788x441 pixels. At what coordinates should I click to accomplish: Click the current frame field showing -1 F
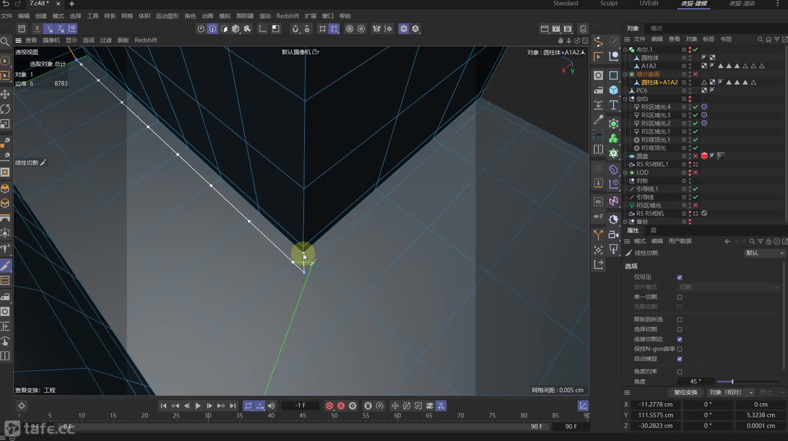click(x=300, y=406)
